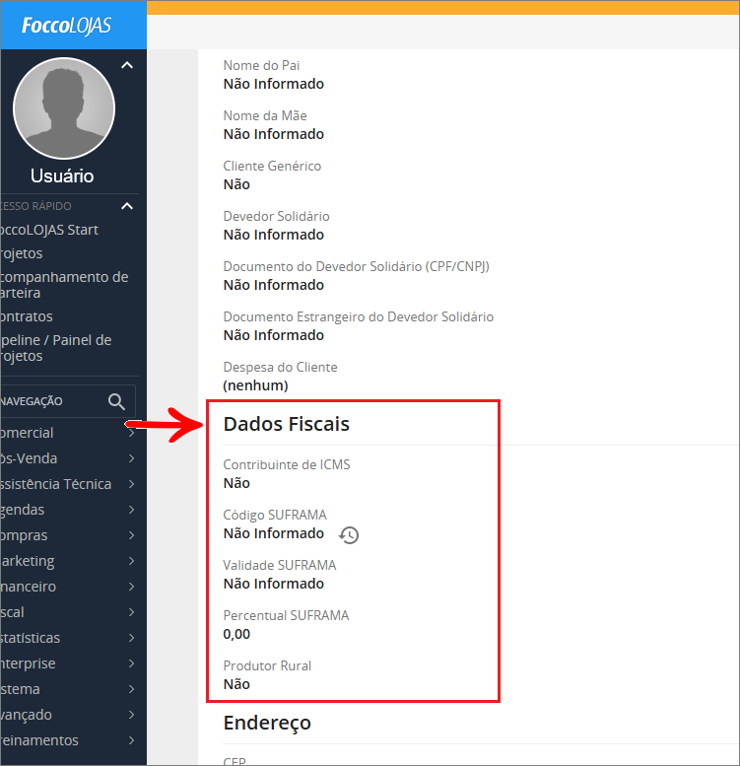
Task: Expand the Financeiro menu chevron
Action: [x=131, y=587]
